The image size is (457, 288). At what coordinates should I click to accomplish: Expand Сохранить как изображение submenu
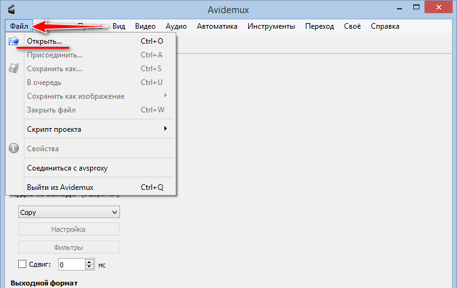[91, 96]
